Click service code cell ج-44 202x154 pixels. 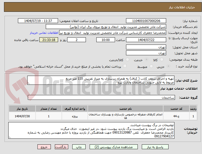176,116
